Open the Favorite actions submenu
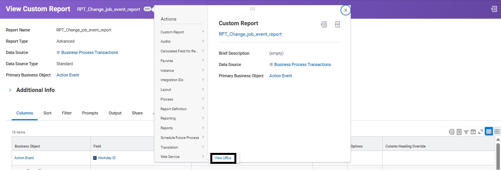Image resolution: width=501 pixels, height=170 pixels. (182, 61)
